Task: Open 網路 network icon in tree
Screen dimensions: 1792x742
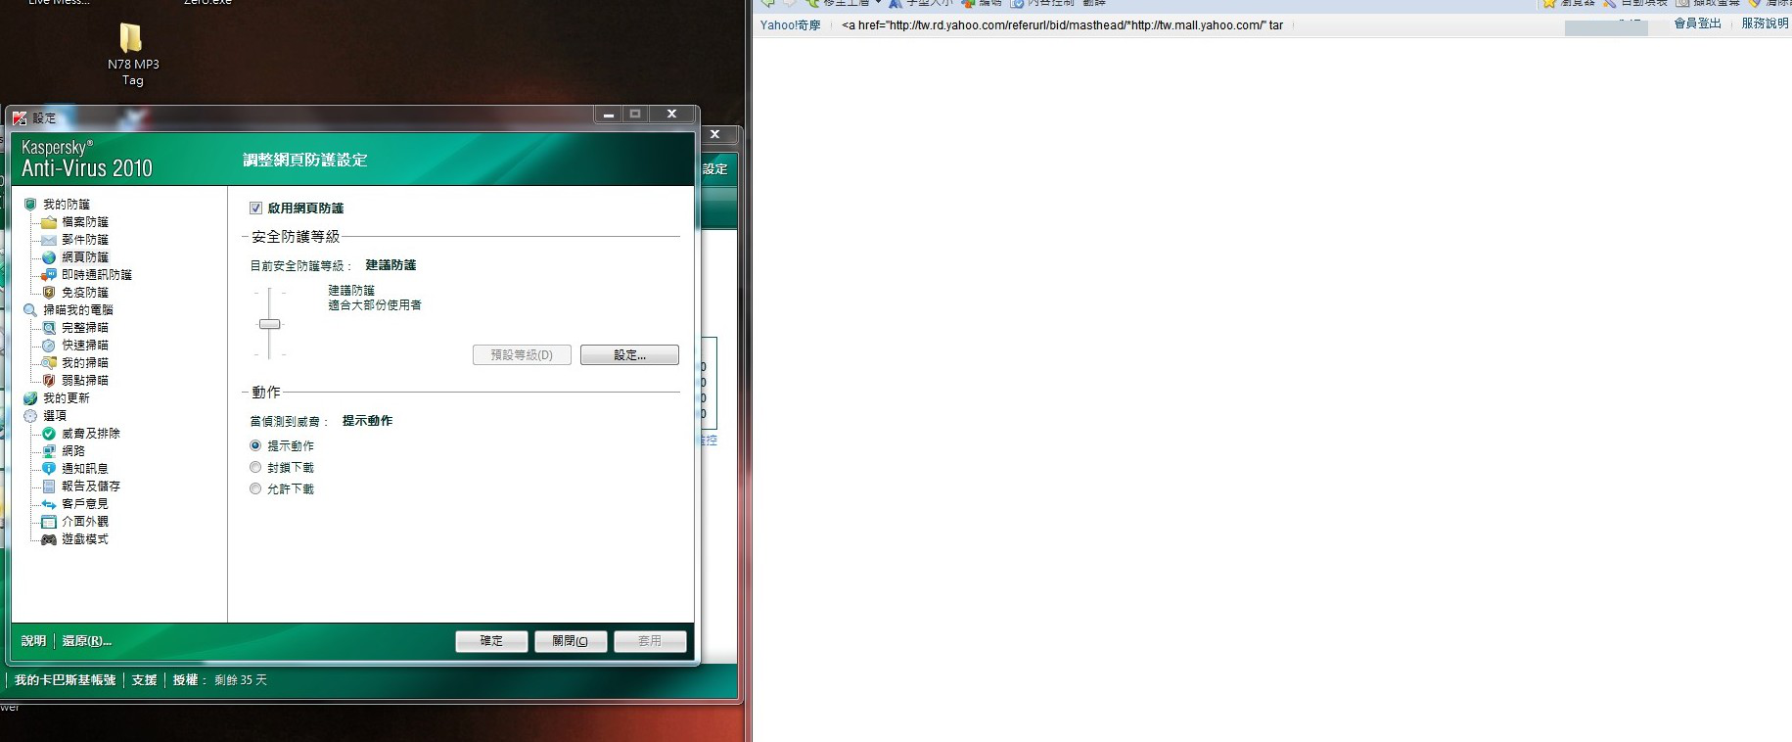Action: tap(49, 451)
